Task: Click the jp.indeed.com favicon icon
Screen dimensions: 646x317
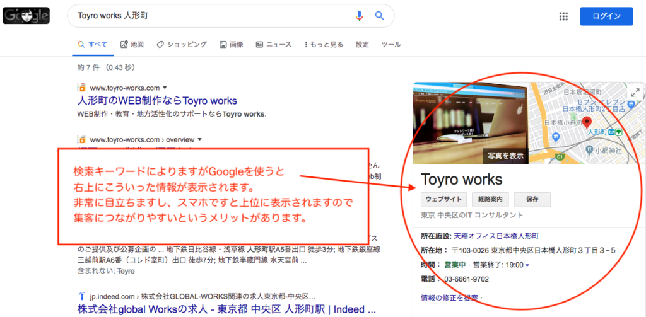Action: tap(81, 296)
